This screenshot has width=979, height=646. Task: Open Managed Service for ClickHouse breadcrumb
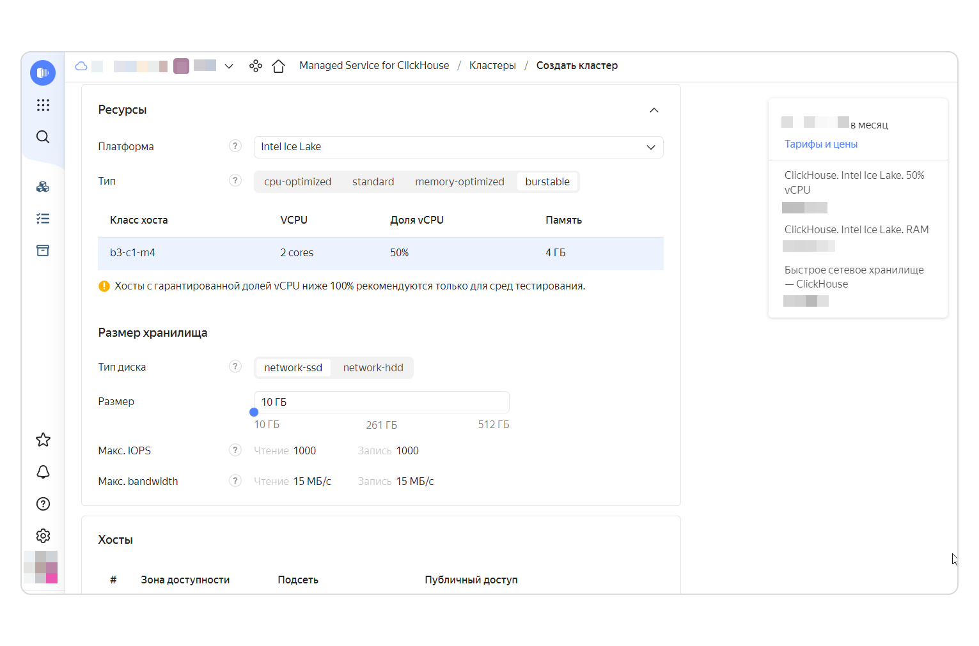(x=374, y=66)
